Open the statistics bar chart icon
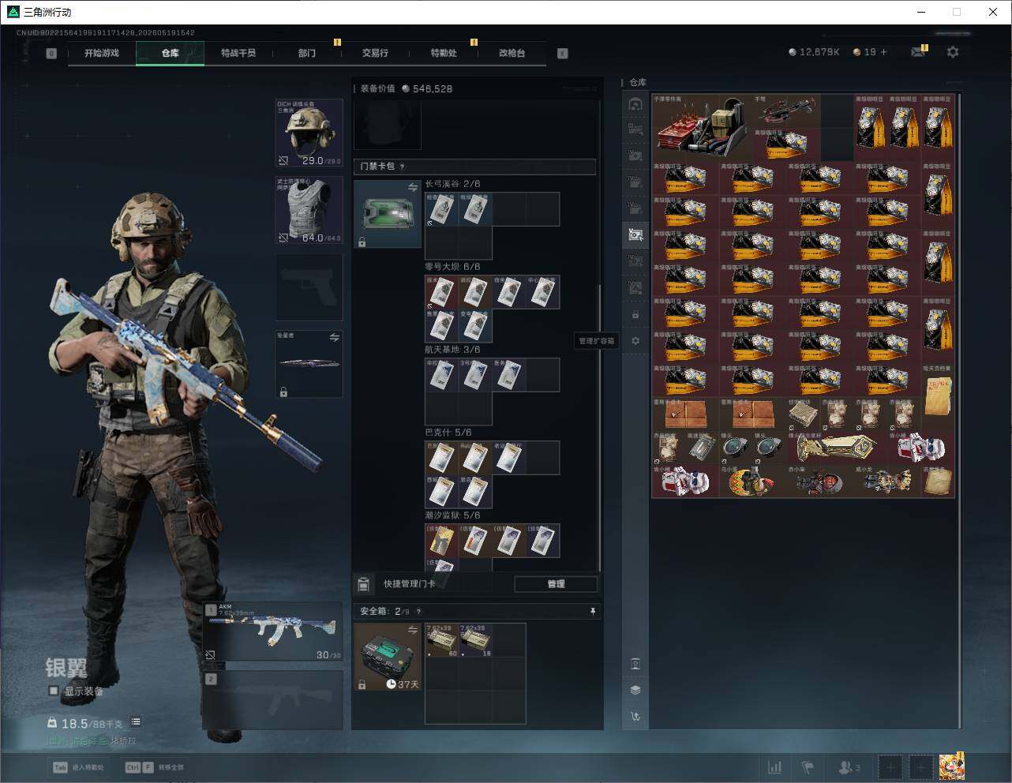The height and width of the screenshot is (783, 1012). coord(775,767)
